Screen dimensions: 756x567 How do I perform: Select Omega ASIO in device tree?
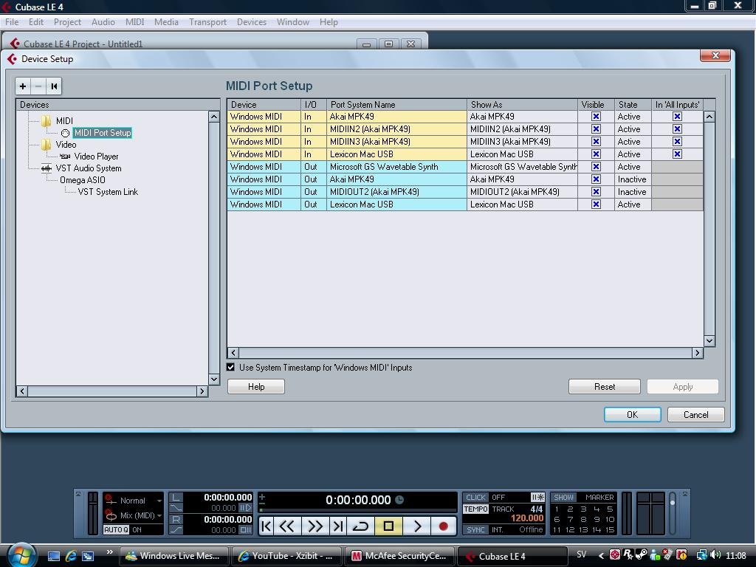pos(82,180)
